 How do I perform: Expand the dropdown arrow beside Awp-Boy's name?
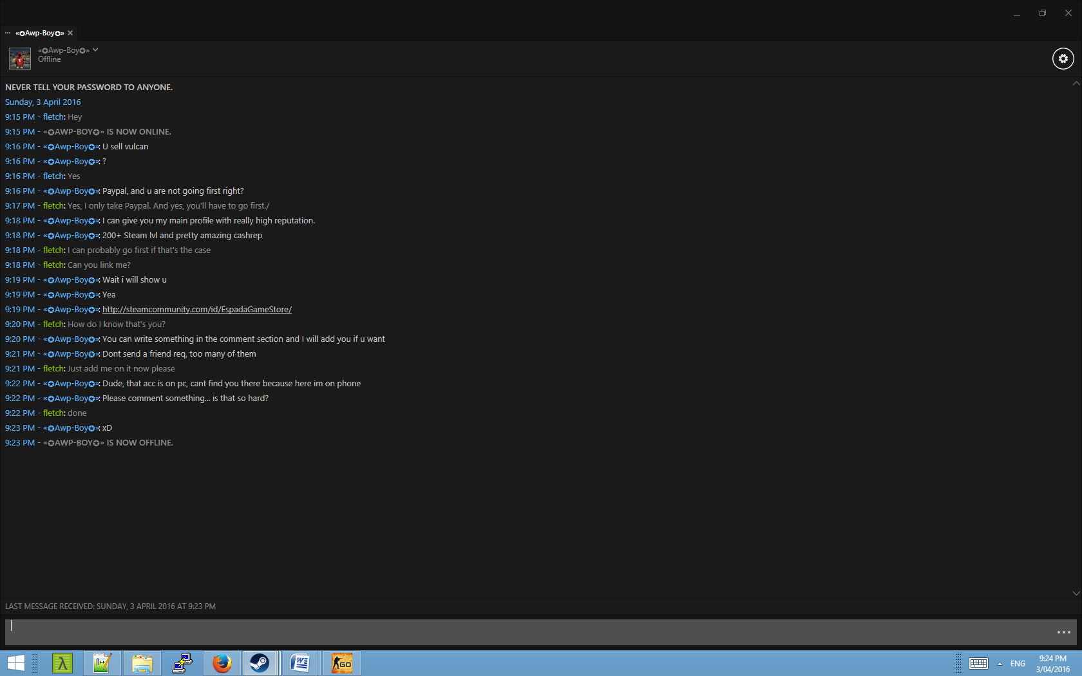(95, 50)
